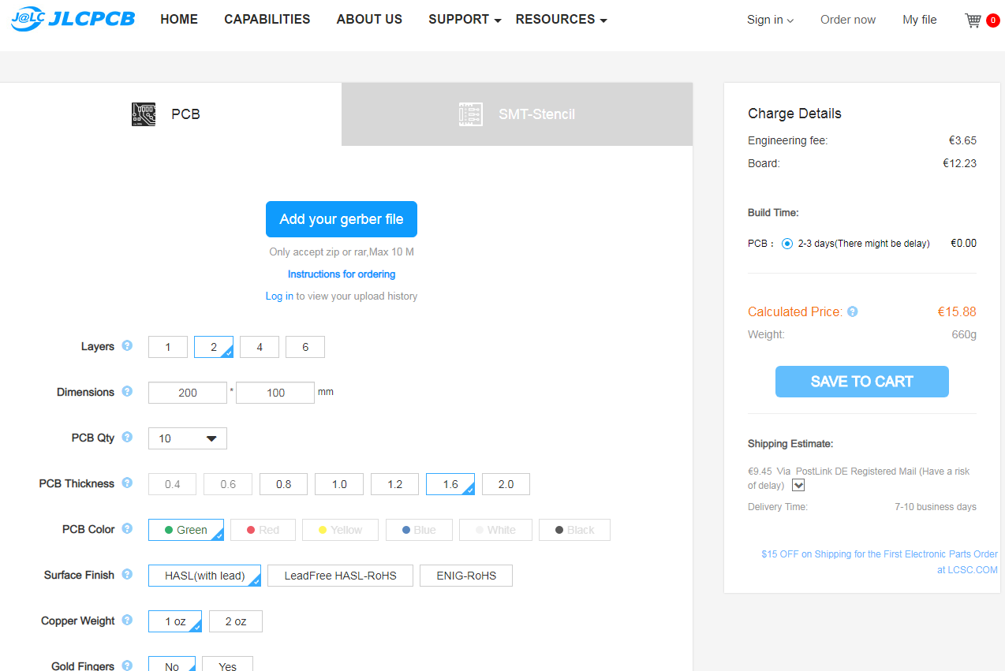Select the 2-3 days build time radio

pyautogui.click(x=787, y=244)
